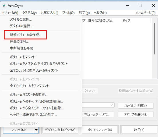158x137 pixels.
Task: Select 新規ボリュームの作成... from the menu
Action: 25,35
